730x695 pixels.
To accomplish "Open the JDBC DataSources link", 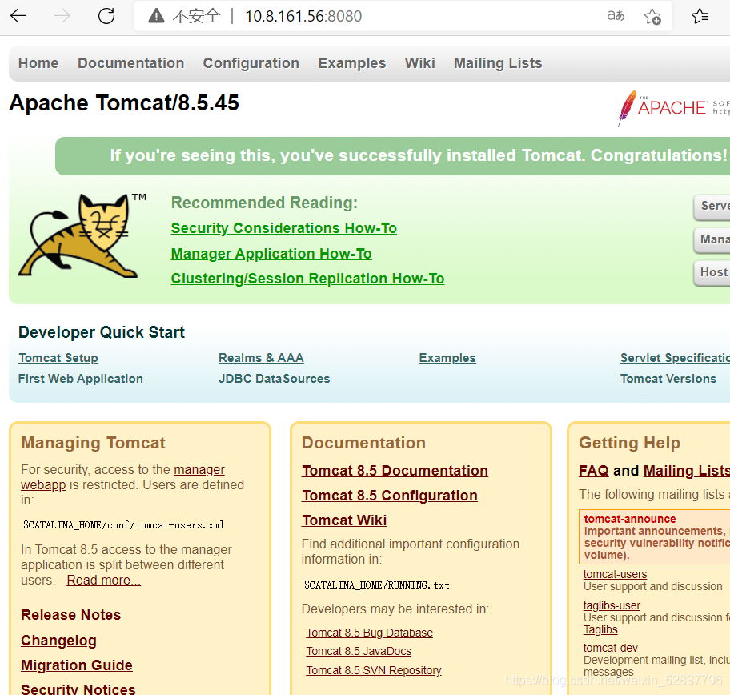I will point(275,379).
